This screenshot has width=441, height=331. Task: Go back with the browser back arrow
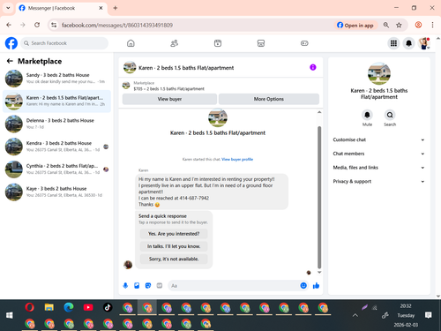click(9, 25)
